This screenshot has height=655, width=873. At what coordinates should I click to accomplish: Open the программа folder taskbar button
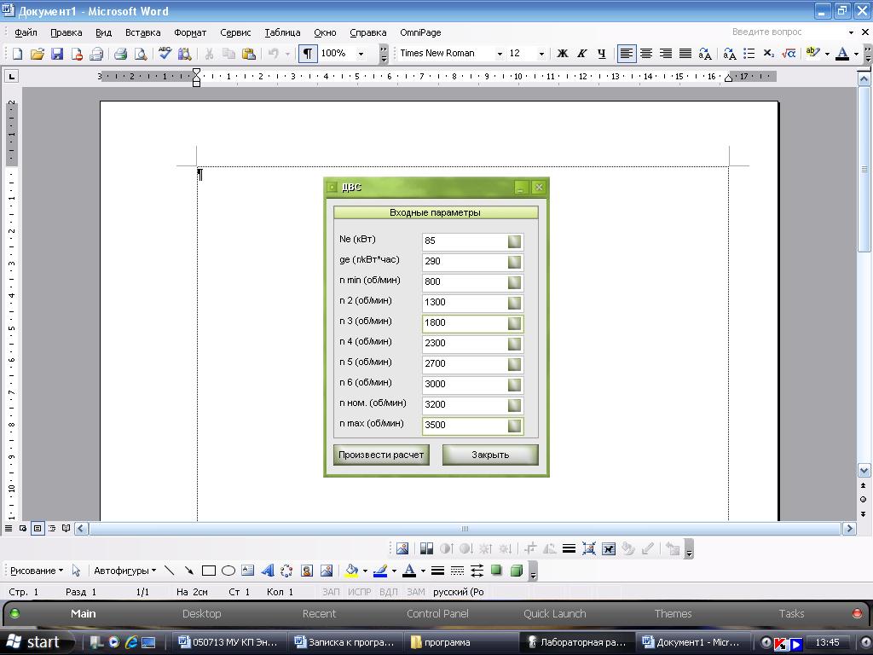pos(460,642)
